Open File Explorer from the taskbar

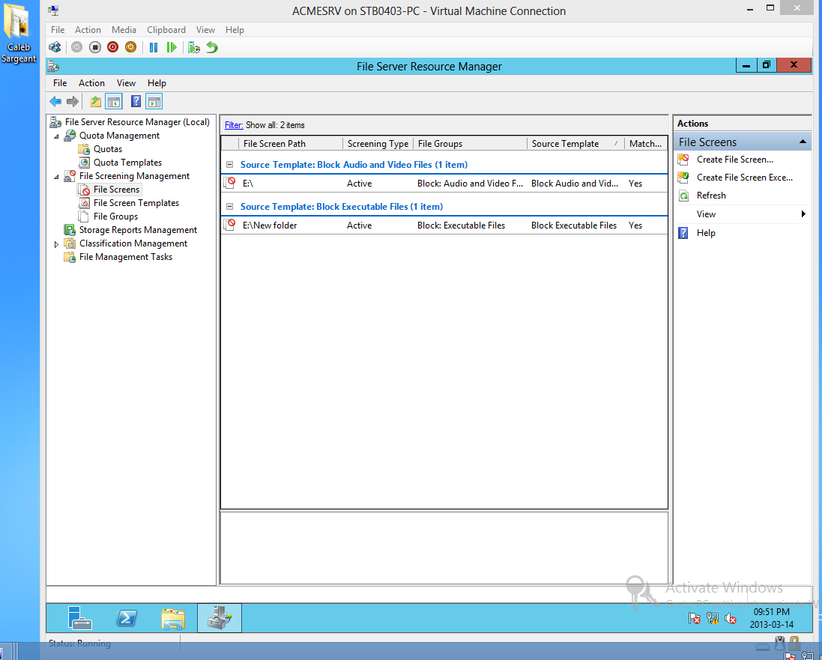(173, 619)
